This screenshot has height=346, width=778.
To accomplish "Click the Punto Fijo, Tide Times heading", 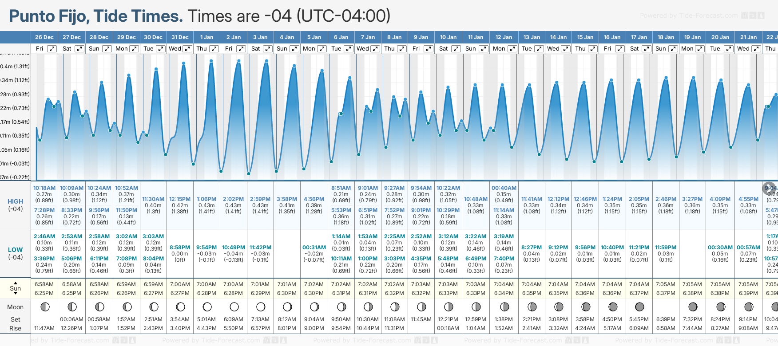I will coord(96,16).
